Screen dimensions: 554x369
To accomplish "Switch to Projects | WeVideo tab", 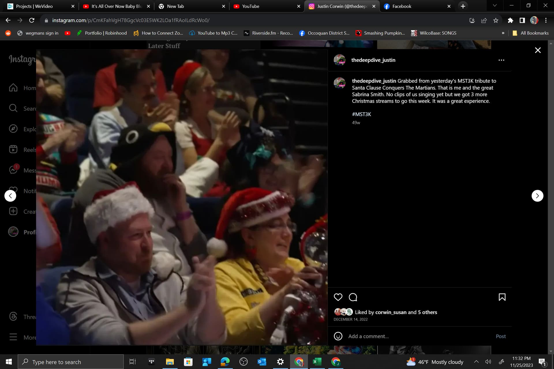I will click(34, 6).
